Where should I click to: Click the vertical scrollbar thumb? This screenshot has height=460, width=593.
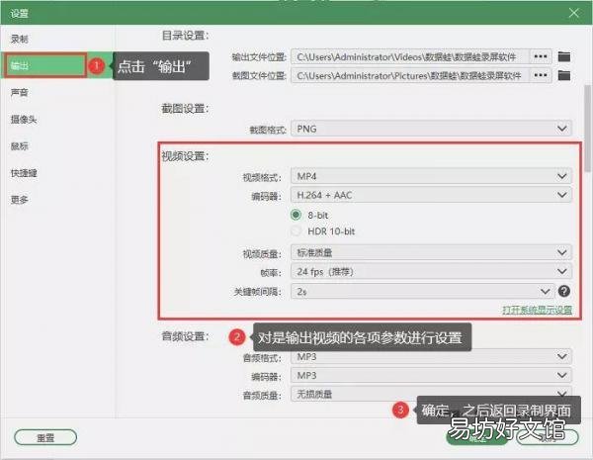587,128
